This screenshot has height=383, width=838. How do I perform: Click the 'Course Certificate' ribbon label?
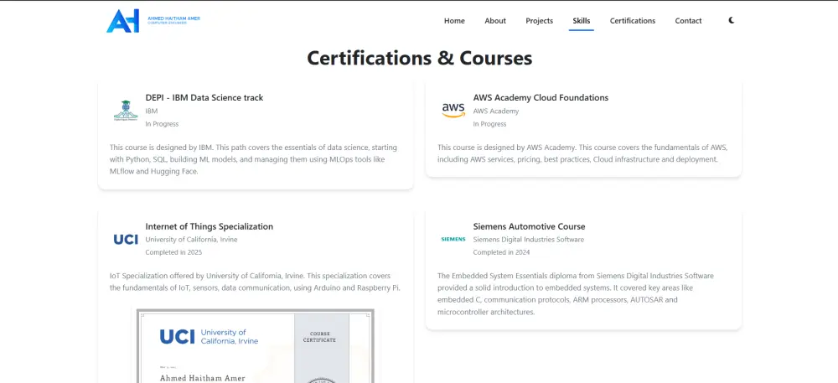pos(319,337)
